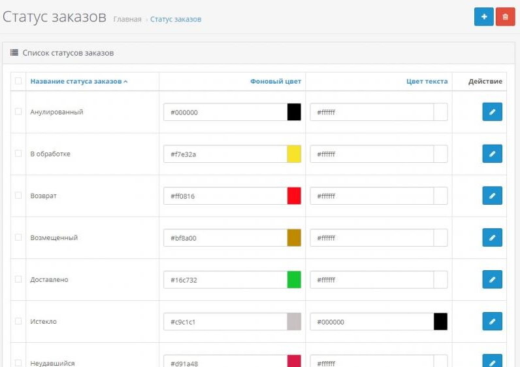Focus the #000000 text color field for Истекло
Image resolution: width=520 pixels, height=367 pixels.
pos(371,321)
